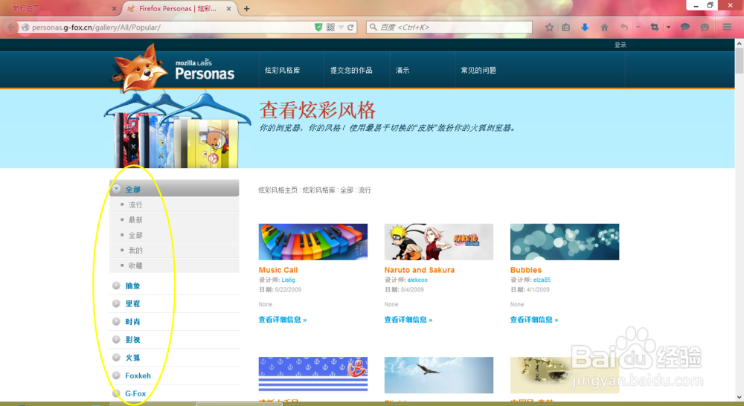744x406 pixels.
Task: Close the first browser tab
Action: click(114, 8)
